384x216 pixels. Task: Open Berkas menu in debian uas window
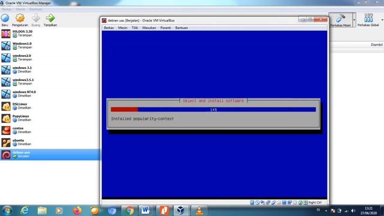[109, 28]
